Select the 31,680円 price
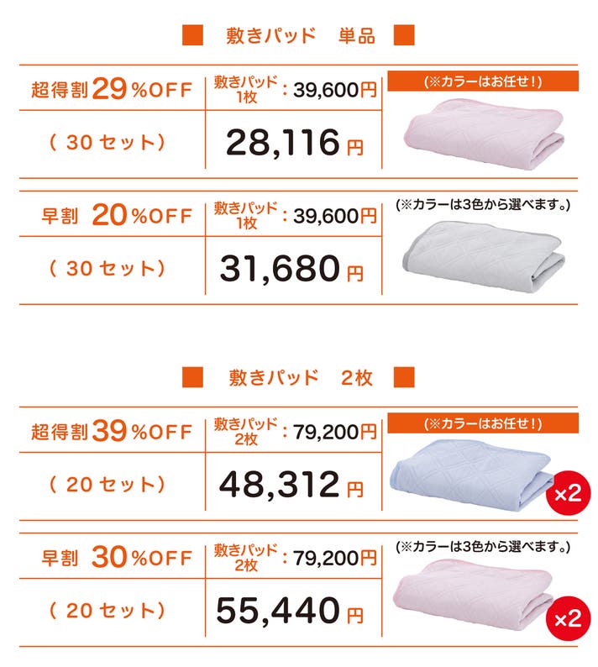The width and height of the screenshot is (598, 667). (x=293, y=270)
